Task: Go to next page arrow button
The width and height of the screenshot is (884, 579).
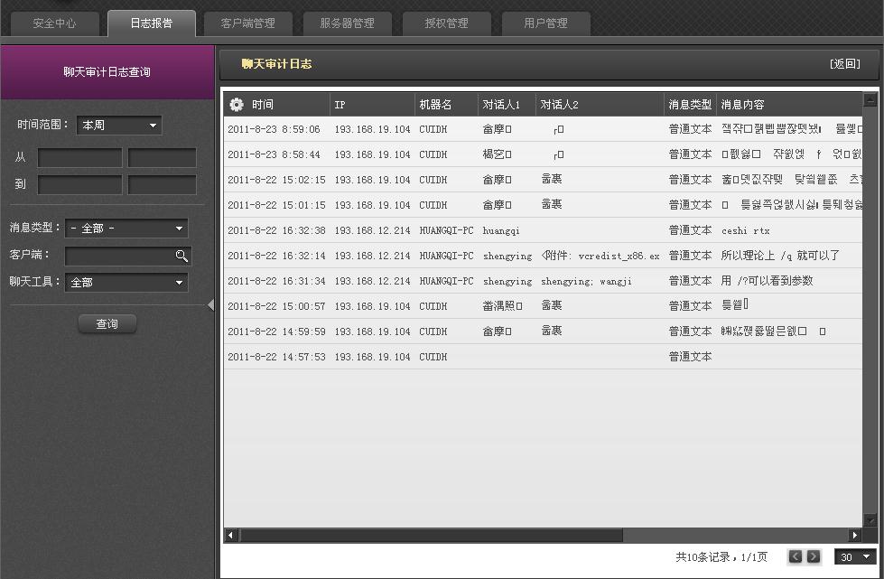Action: pyautogui.click(x=814, y=556)
